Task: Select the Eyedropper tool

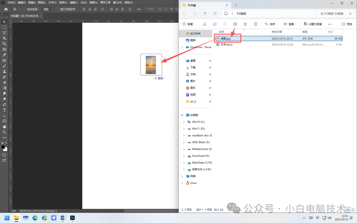Action: point(4,55)
